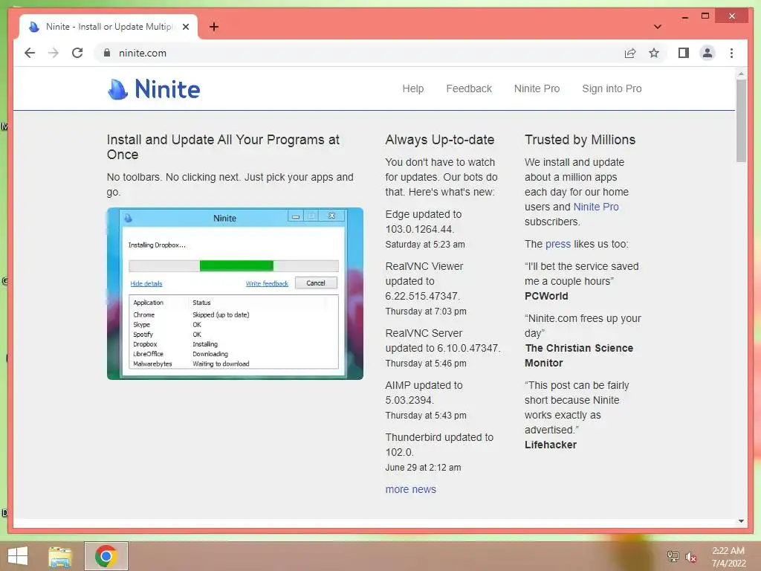The width and height of the screenshot is (761, 571).
Task: Click Install and Update All Your Programs heading
Action: click(223, 147)
